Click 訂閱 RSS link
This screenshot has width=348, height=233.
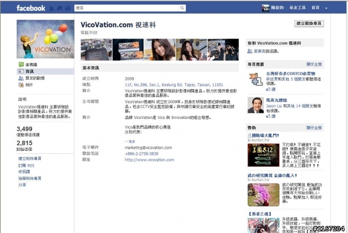(x=26, y=166)
